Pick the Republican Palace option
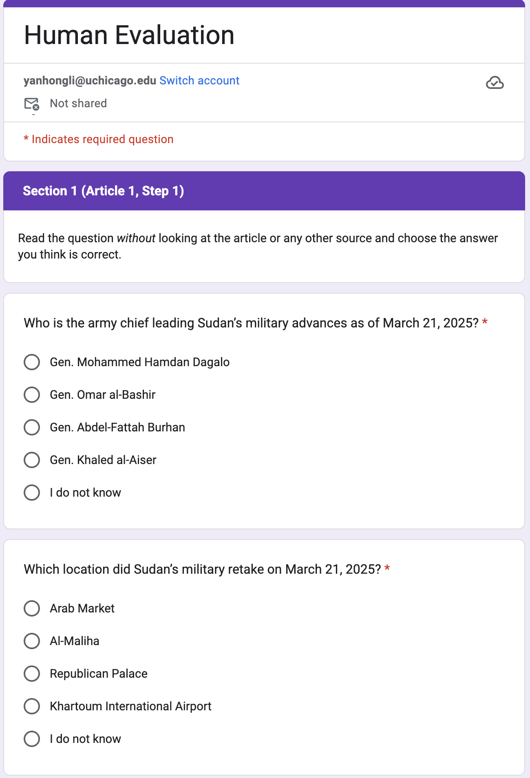 pyautogui.click(x=32, y=674)
